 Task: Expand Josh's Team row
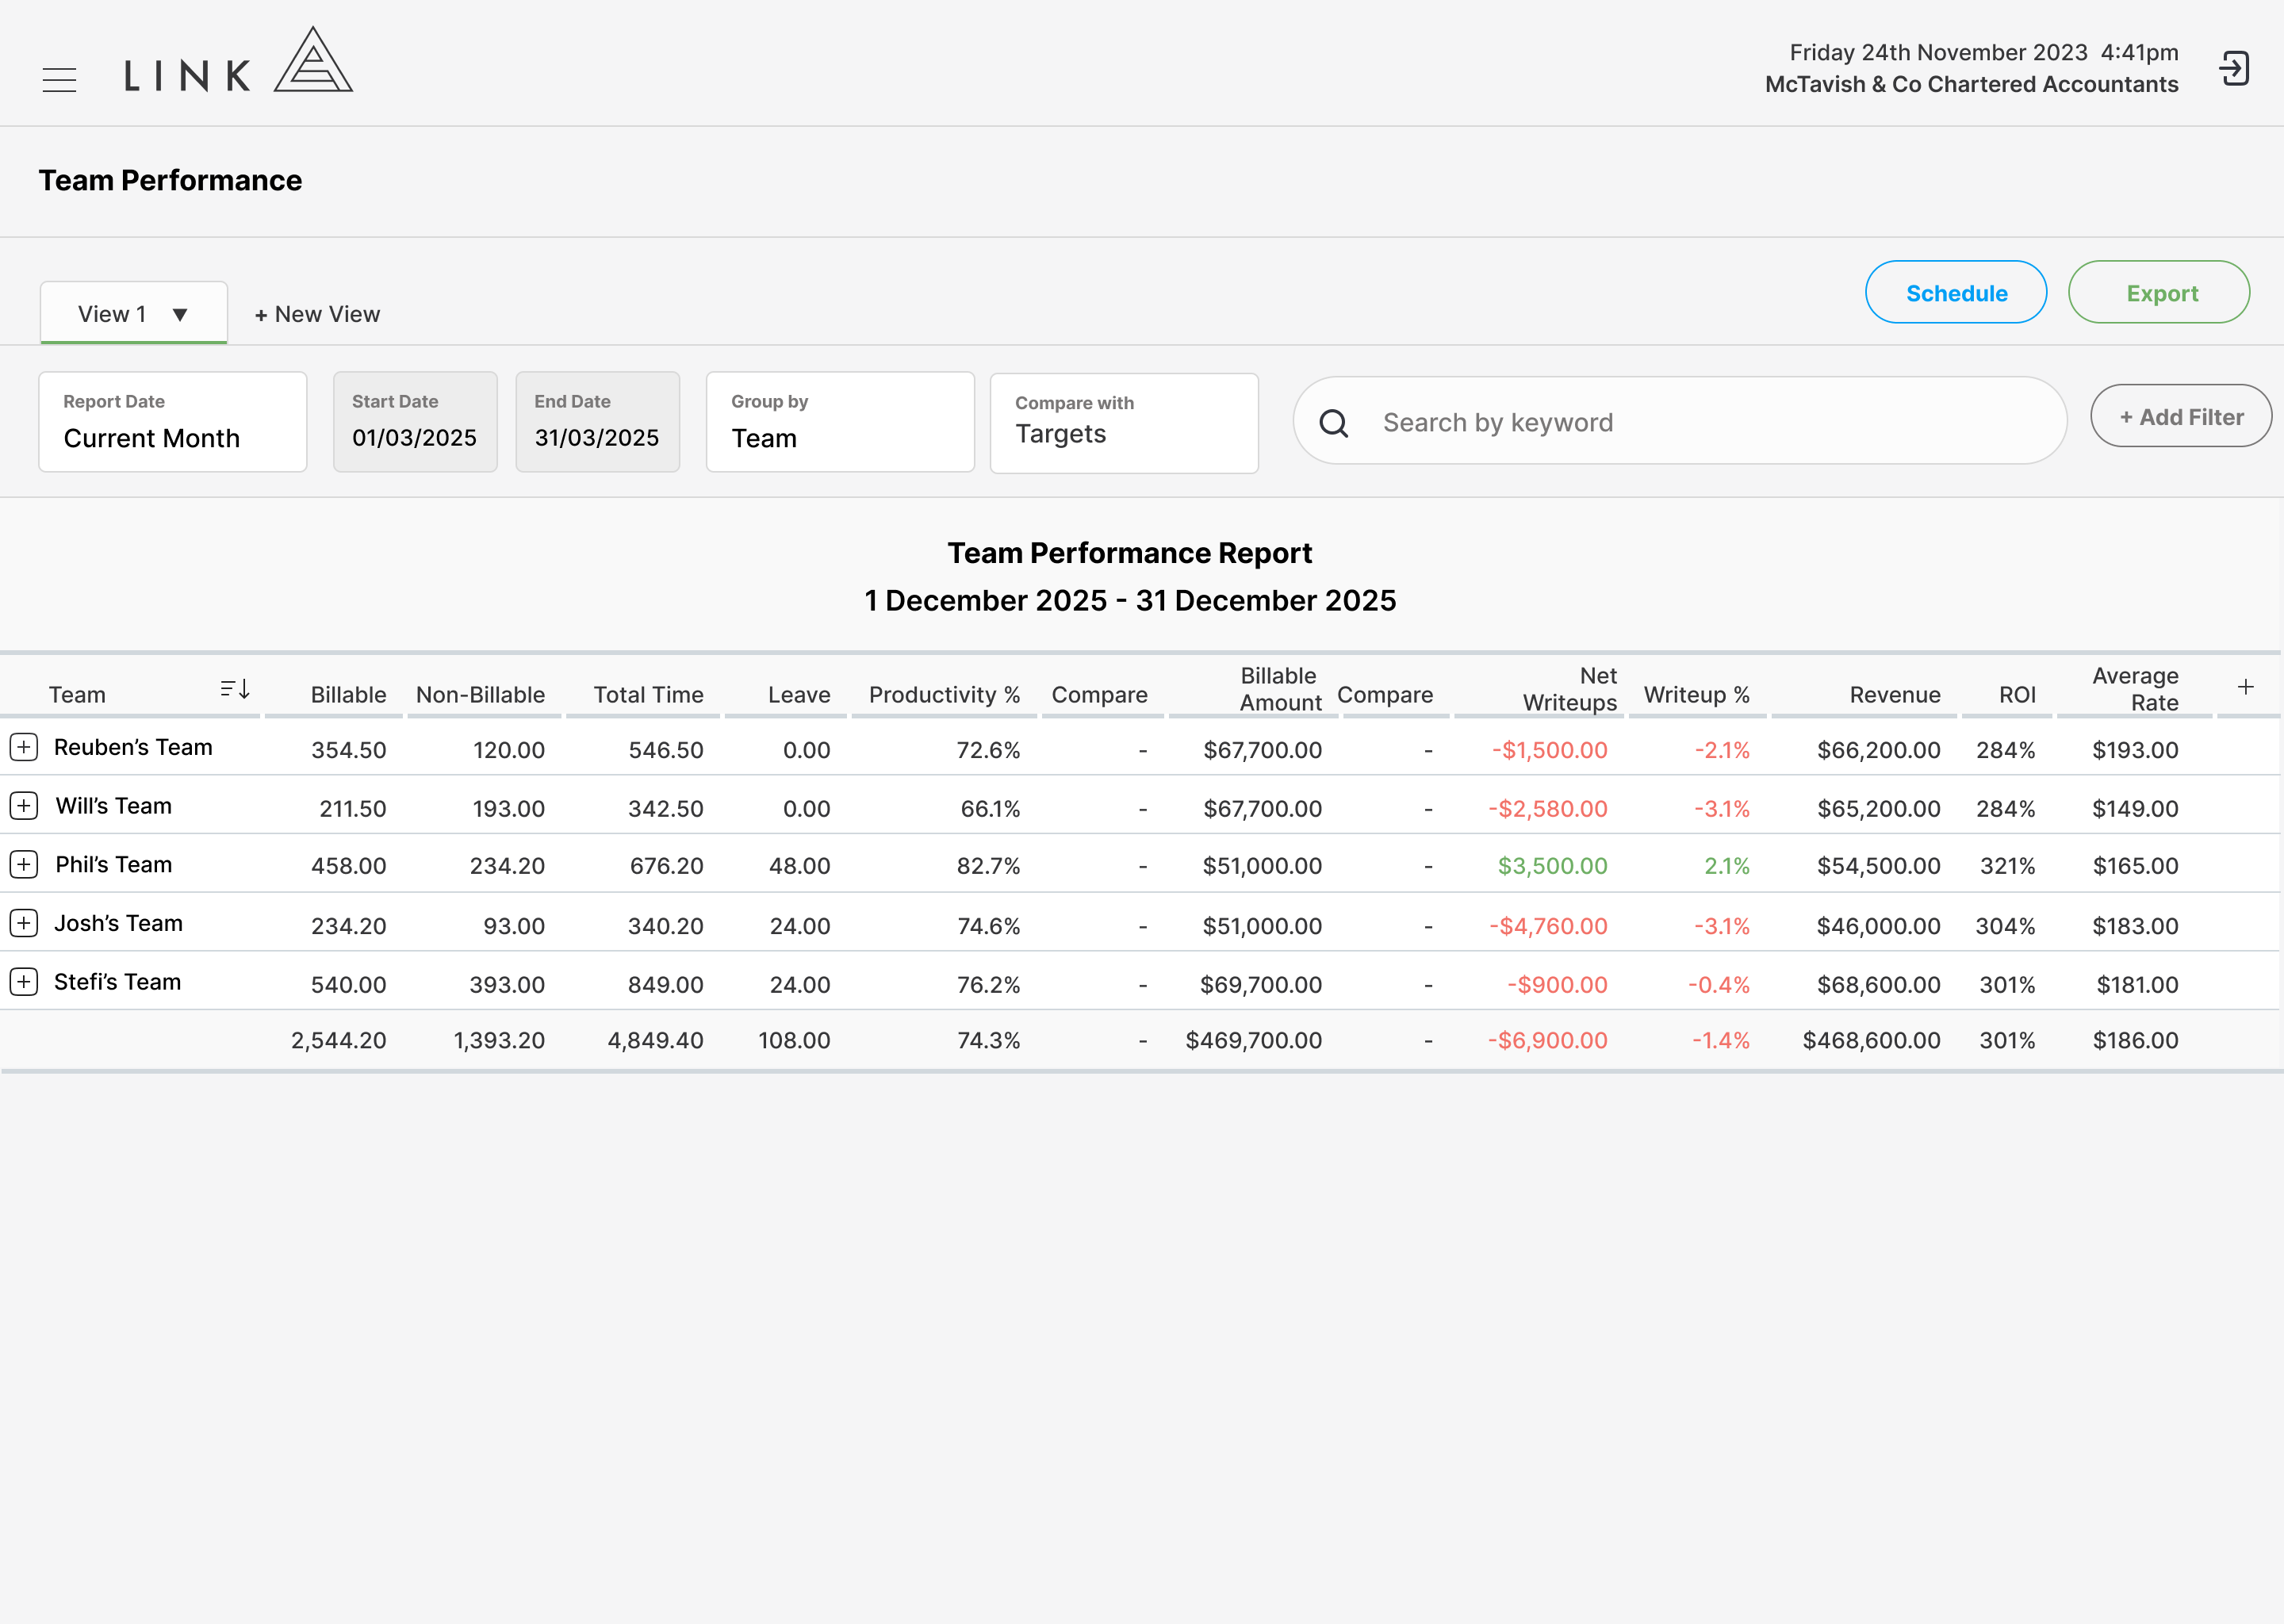(24, 923)
